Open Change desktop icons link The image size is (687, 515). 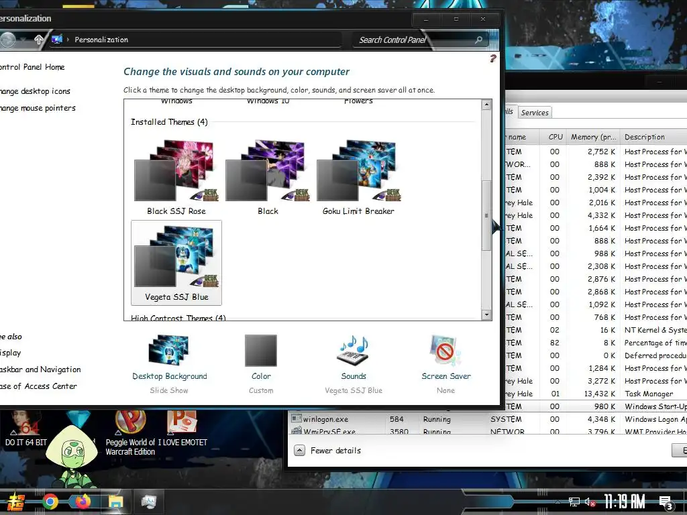(x=35, y=91)
